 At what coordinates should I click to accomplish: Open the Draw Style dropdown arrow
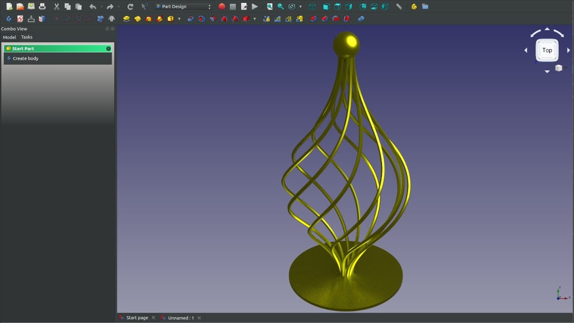(x=300, y=7)
